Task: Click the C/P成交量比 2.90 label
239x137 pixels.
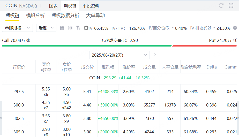Action: [120, 40]
